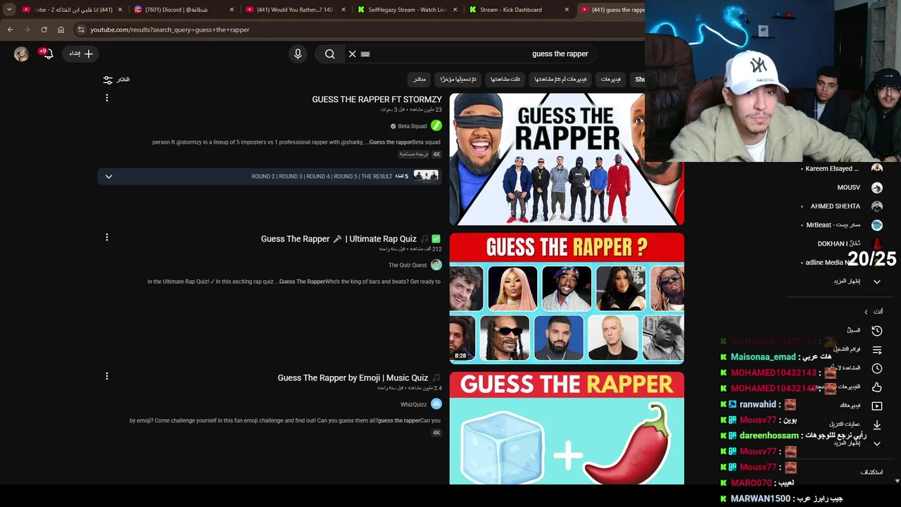Open the YouTube notifications bell
901x507 pixels.
click(47, 54)
